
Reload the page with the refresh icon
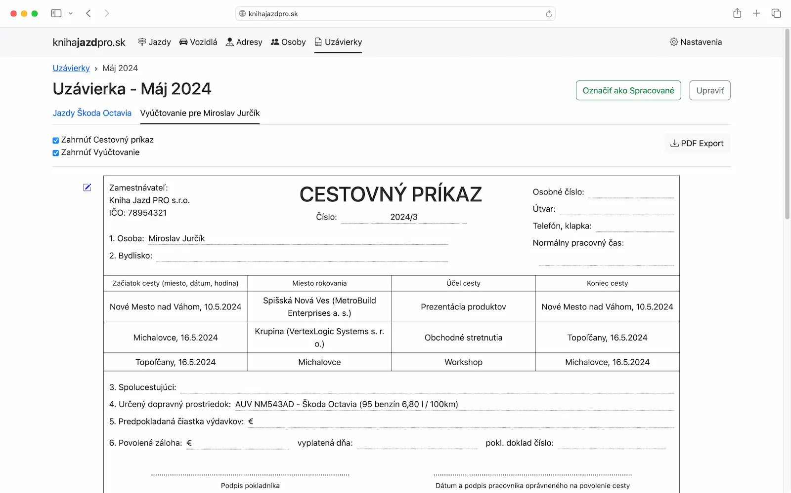[549, 14]
